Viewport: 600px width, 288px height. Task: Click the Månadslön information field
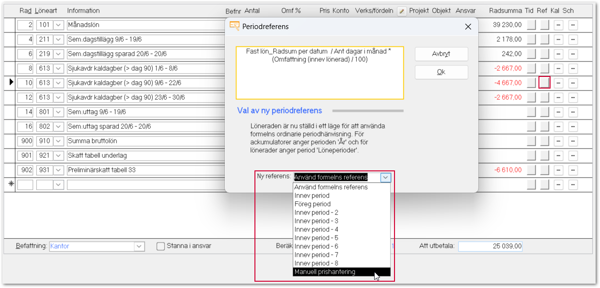tap(146, 25)
